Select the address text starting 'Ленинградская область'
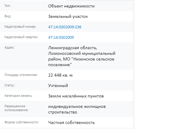The height and width of the screenshot is (129, 174). point(82,56)
